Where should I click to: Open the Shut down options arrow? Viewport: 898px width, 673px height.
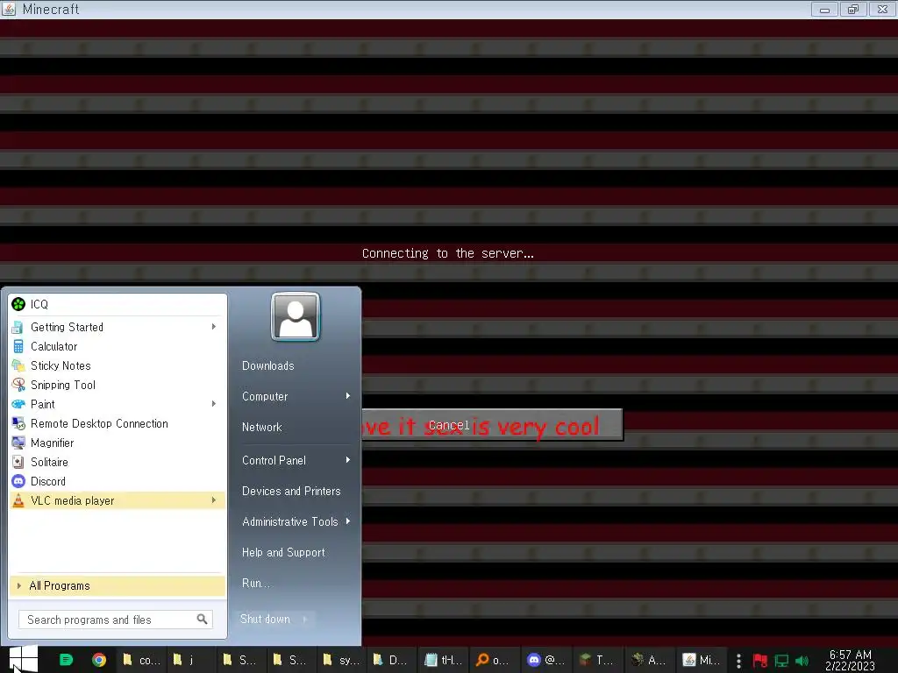pos(305,619)
